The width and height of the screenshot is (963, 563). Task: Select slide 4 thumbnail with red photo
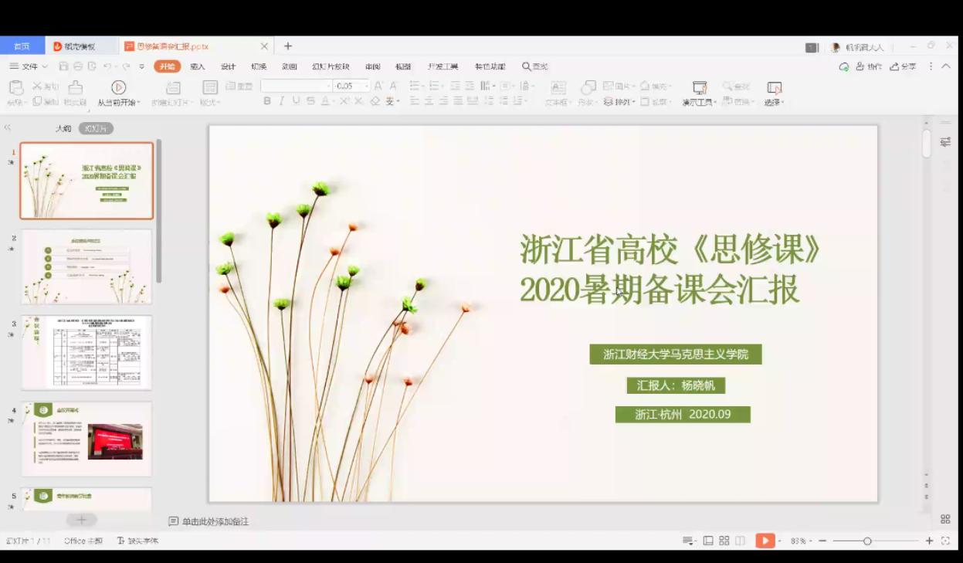tap(86, 439)
